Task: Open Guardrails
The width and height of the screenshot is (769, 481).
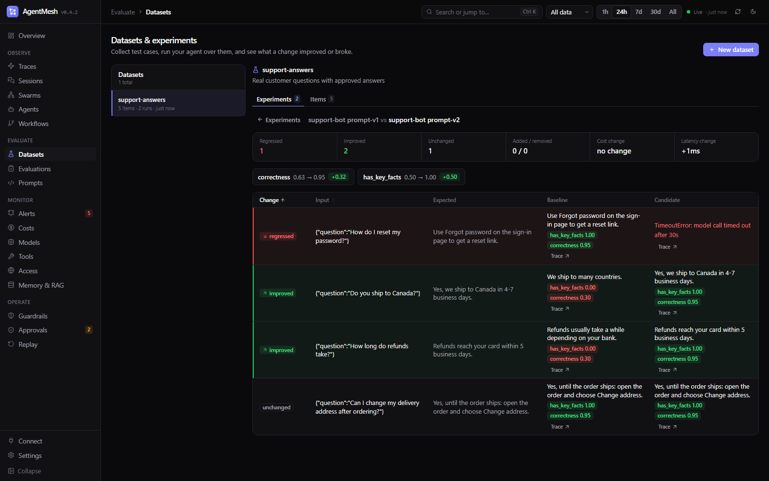Action: [50, 316]
